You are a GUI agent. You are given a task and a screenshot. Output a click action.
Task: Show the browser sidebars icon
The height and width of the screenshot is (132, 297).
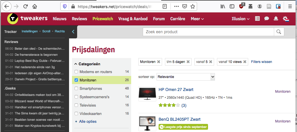coord(232,6)
